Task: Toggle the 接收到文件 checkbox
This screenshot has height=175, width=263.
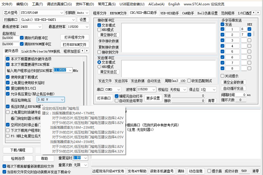Action: click(100, 52)
